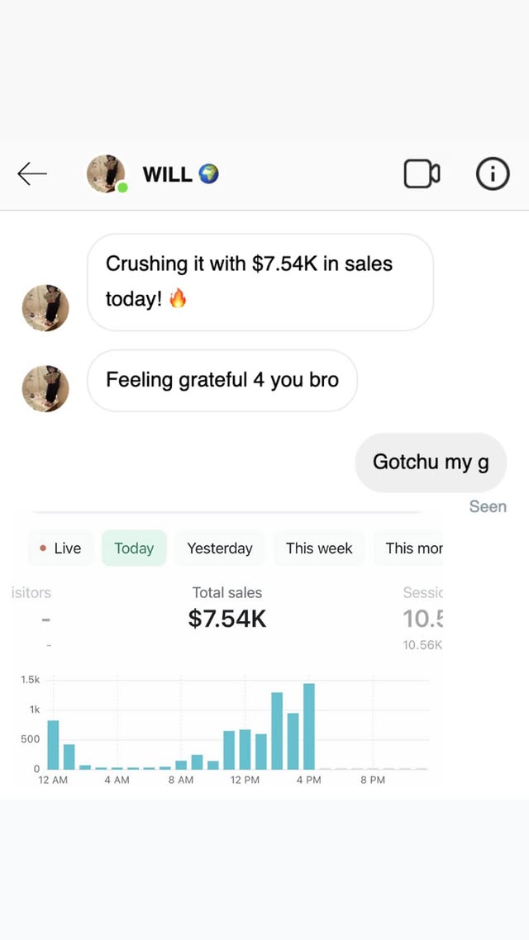
Task: Click the tallest bar at 4 PM
Action: click(x=309, y=726)
